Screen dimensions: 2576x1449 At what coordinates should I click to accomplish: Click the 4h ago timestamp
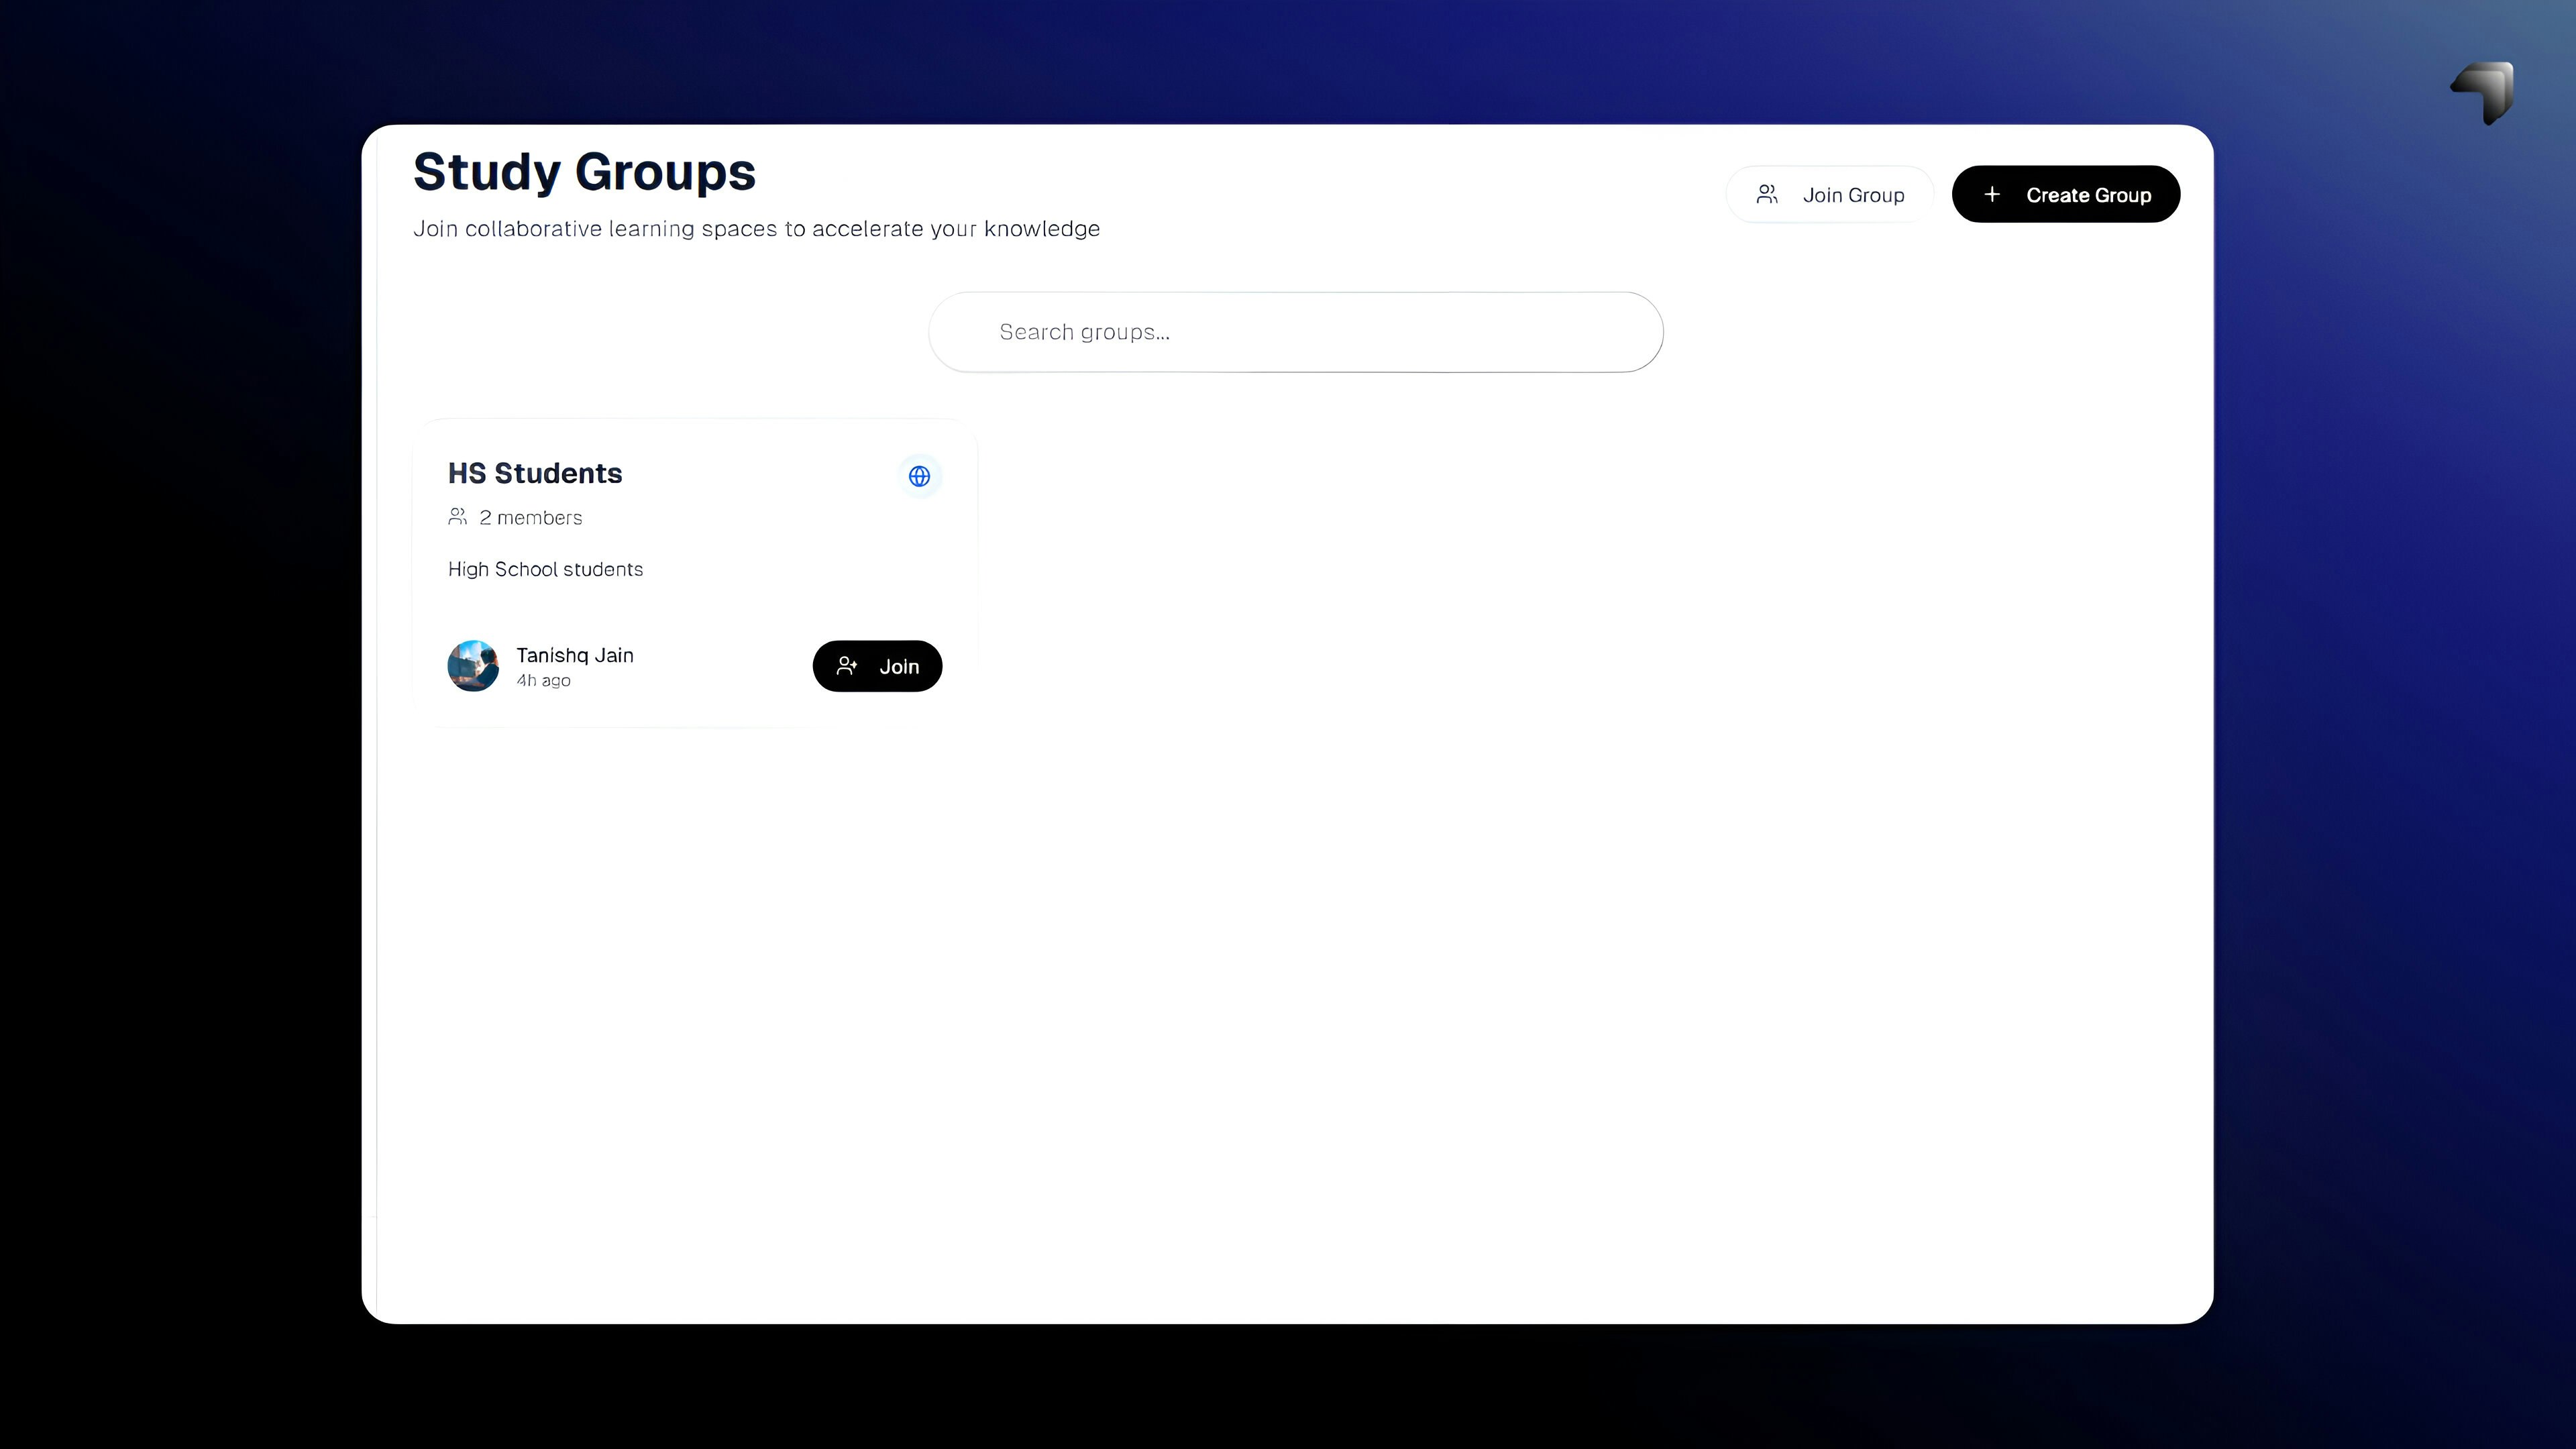[x=543, y=680]
